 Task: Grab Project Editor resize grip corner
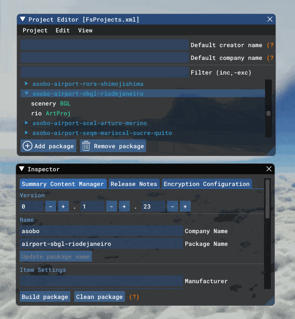click(272, 152)
